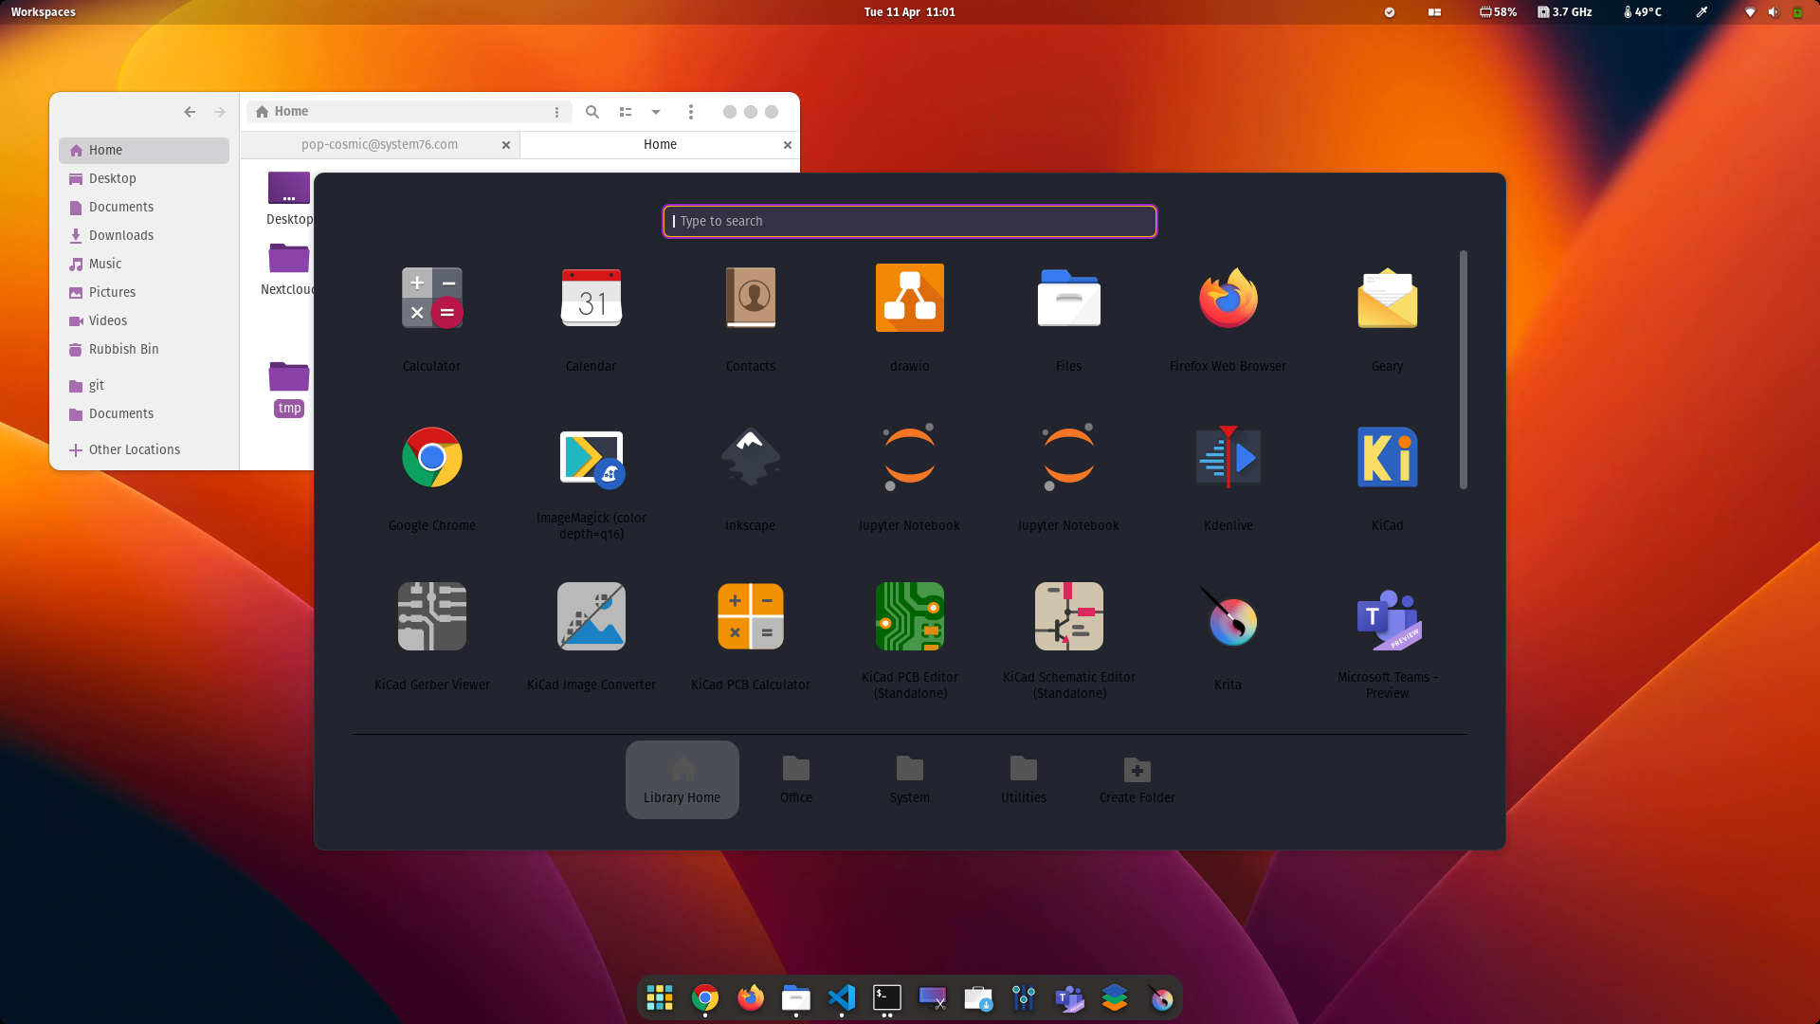Click the app library scrollbar
Viewport: 1820px width, 1024px height.
[x=1463, y=370]
